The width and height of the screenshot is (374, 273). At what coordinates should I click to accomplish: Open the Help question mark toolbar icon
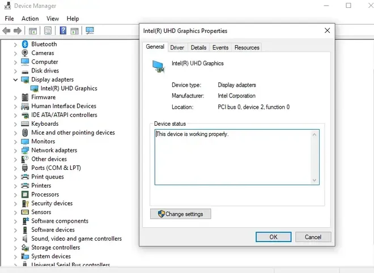[63, 31]
